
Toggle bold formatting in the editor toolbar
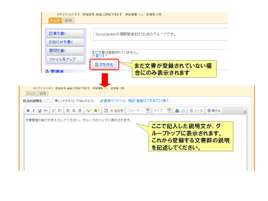[x=28, y=111]
